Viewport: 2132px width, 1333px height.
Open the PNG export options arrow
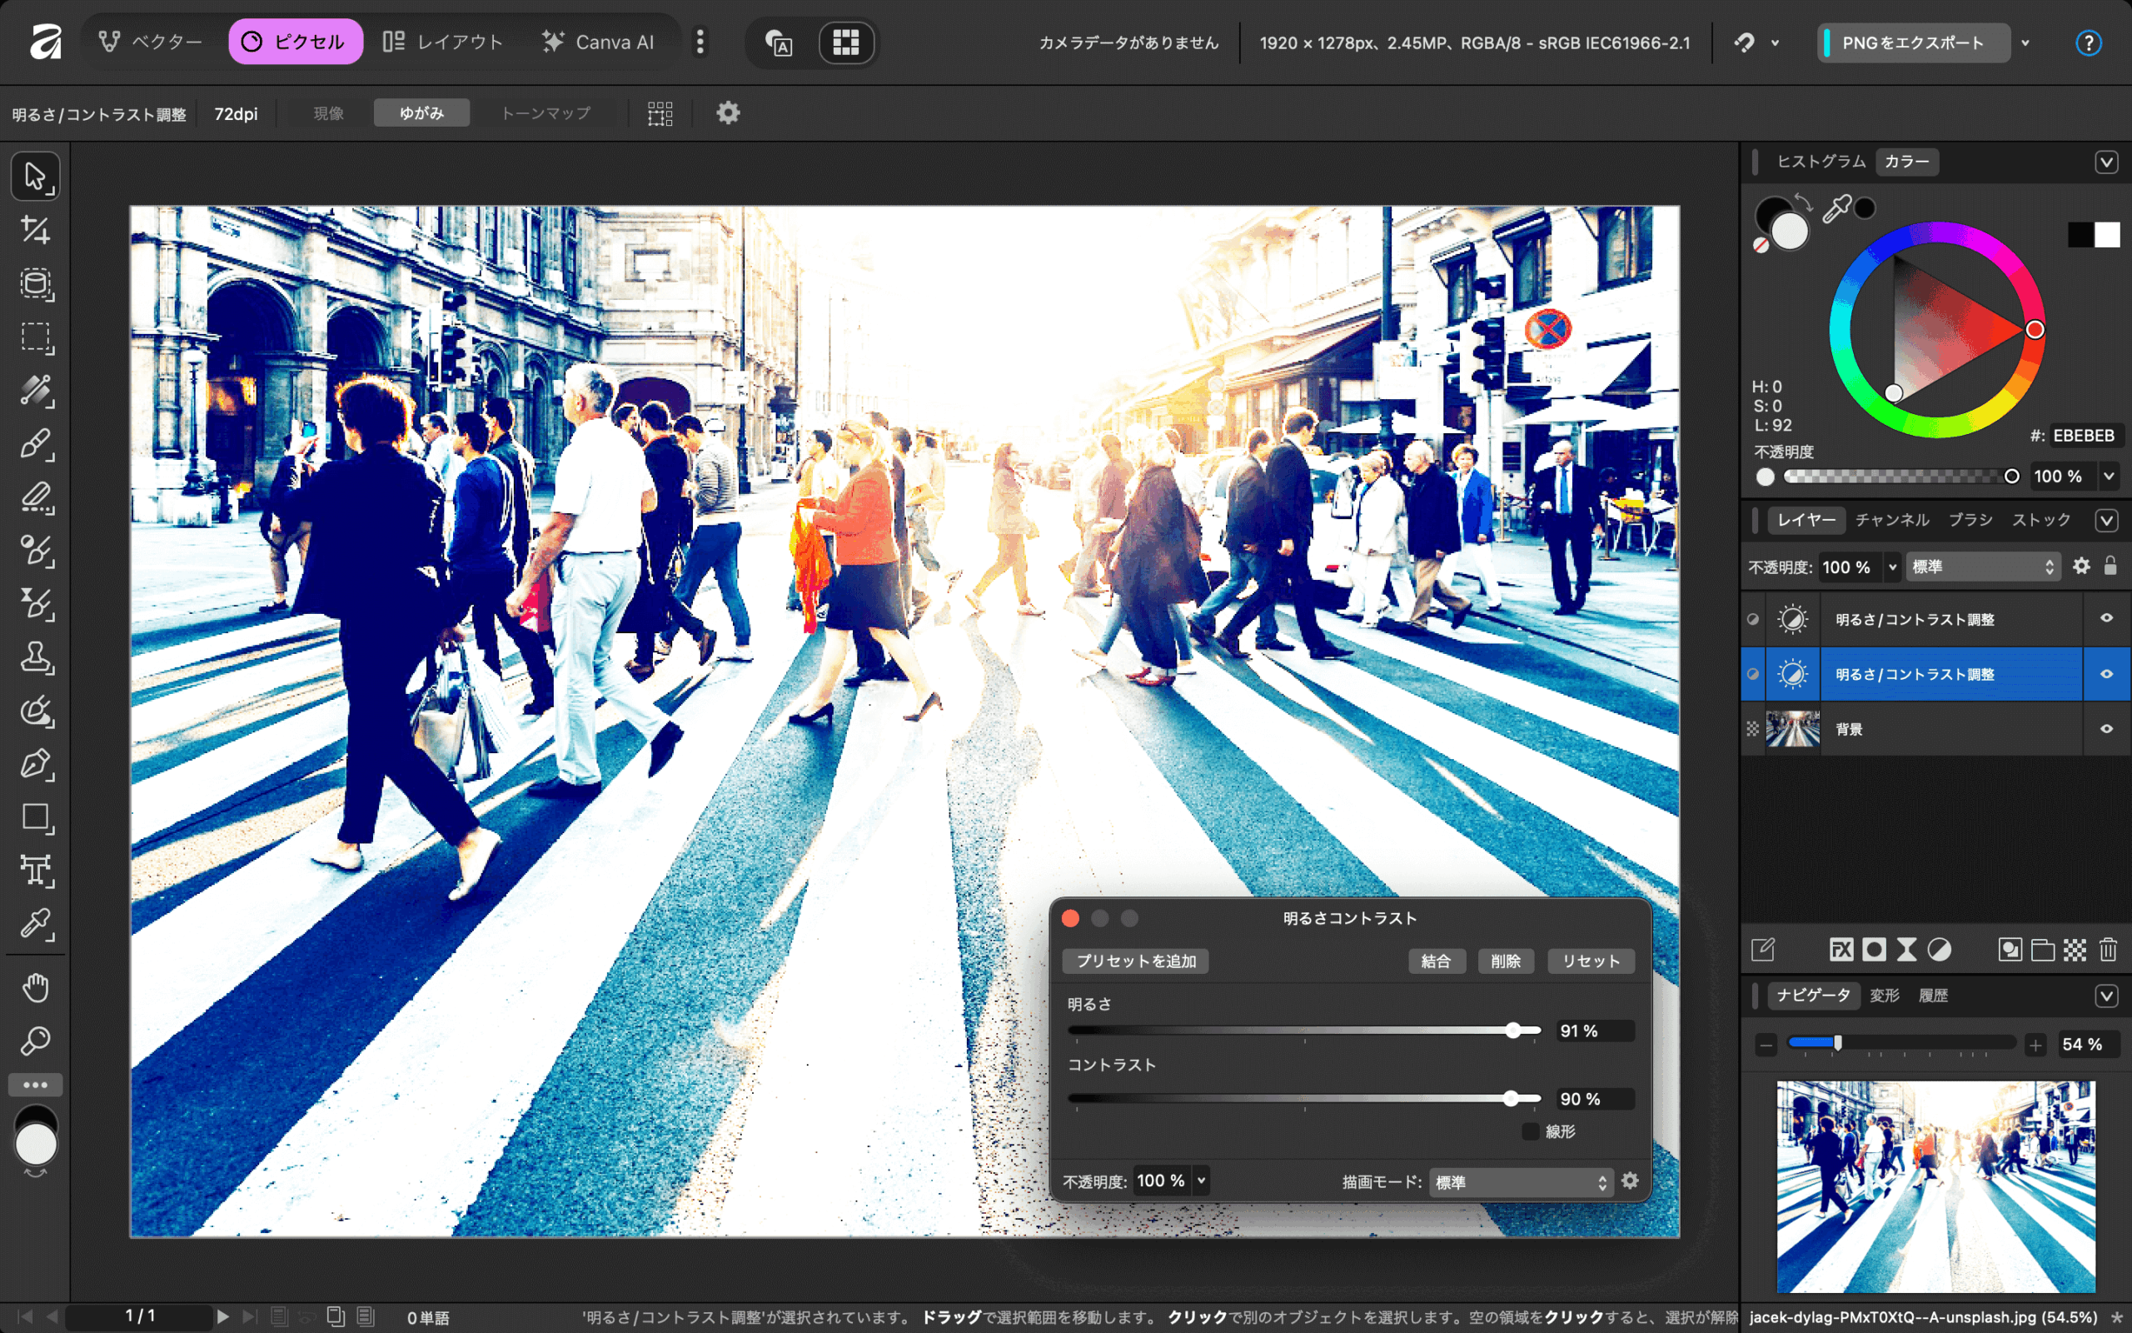[x=2025, y=42]
